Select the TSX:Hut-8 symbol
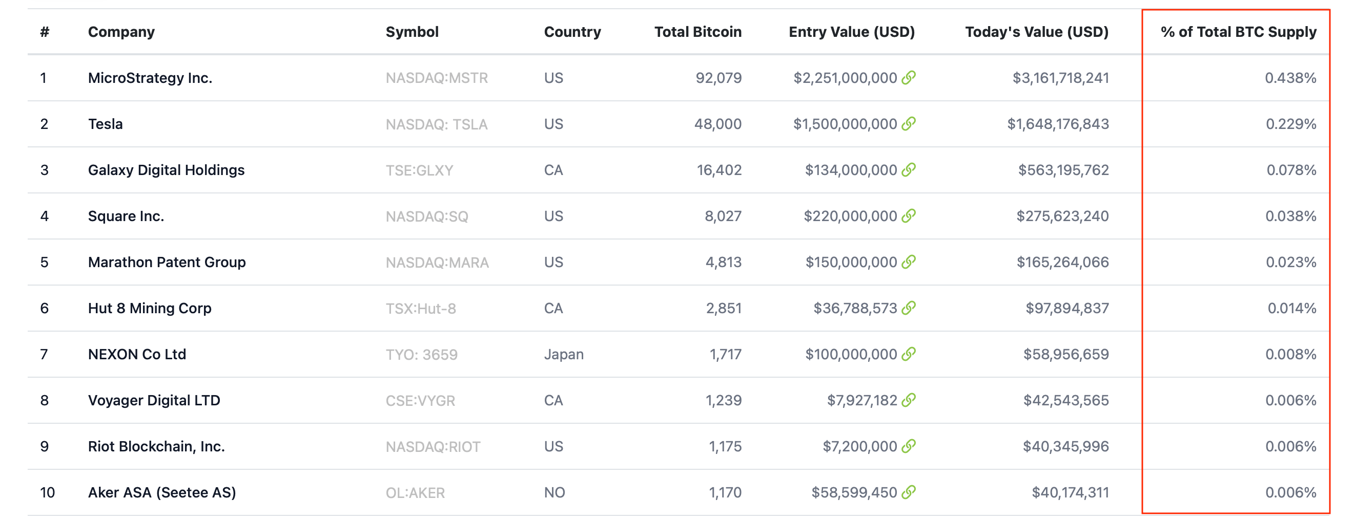 point(421,309)
